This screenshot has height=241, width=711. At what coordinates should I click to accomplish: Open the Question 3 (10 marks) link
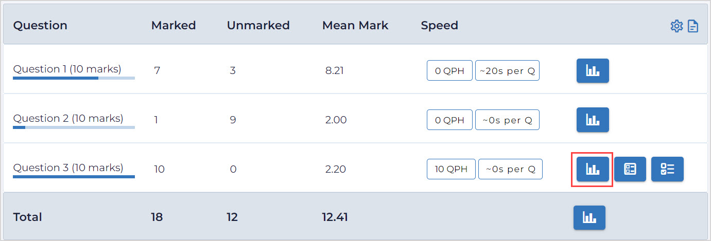point(68,168)
